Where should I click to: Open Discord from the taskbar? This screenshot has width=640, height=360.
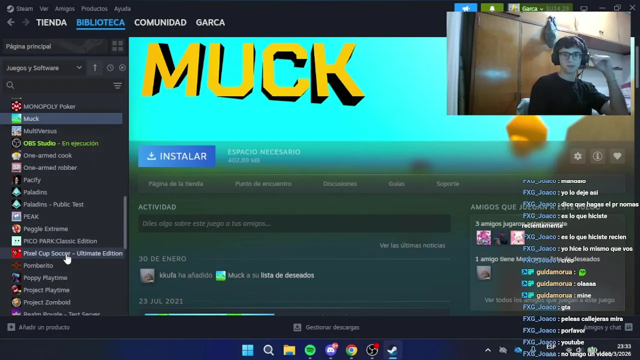tap(331, 350)
